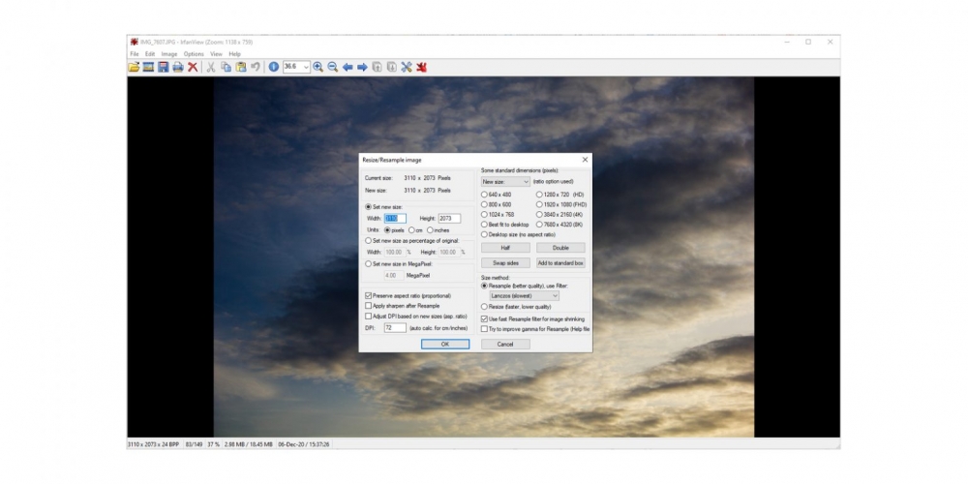Enable Apply sharpen after Resample

pos(369,306)
